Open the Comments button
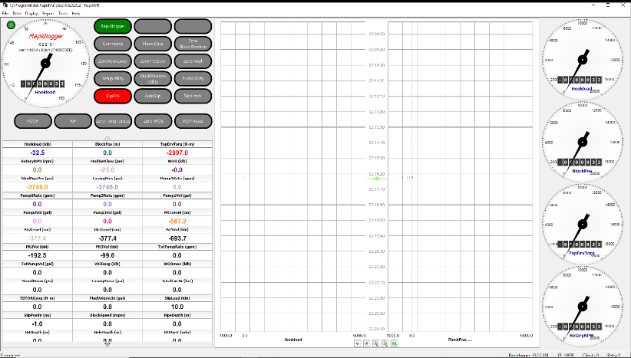Screen dimensions: 631x358 click(113, 44)
